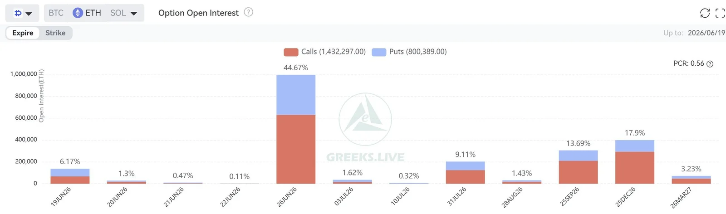Expand the SOL coin dropdown arrow

tap(134, 14)
